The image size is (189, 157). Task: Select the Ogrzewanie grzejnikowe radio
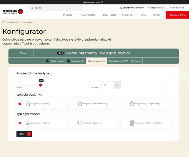(72, 123)
